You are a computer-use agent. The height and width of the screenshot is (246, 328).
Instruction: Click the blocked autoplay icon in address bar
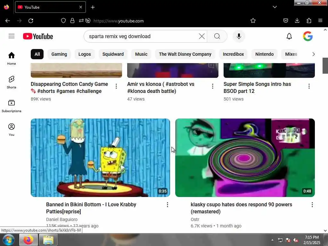click(x=88, y=20)
